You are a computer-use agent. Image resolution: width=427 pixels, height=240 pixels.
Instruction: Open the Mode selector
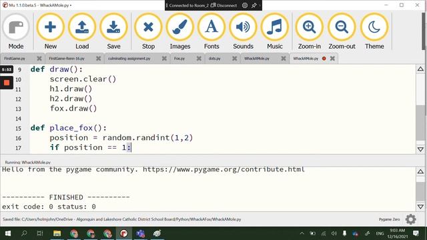pos(16,31)
